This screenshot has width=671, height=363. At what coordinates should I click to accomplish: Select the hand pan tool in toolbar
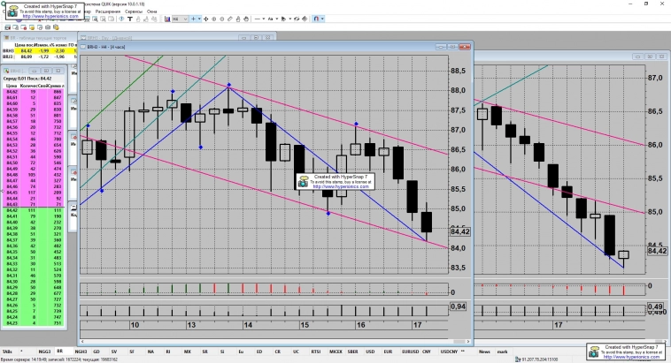[x=246, y=19]
